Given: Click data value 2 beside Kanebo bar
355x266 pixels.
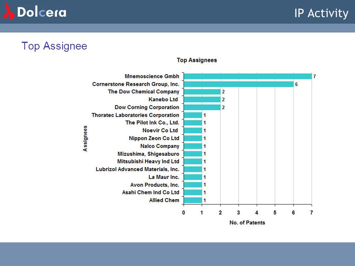Looking at the screenshot, I should coord(223,99).
